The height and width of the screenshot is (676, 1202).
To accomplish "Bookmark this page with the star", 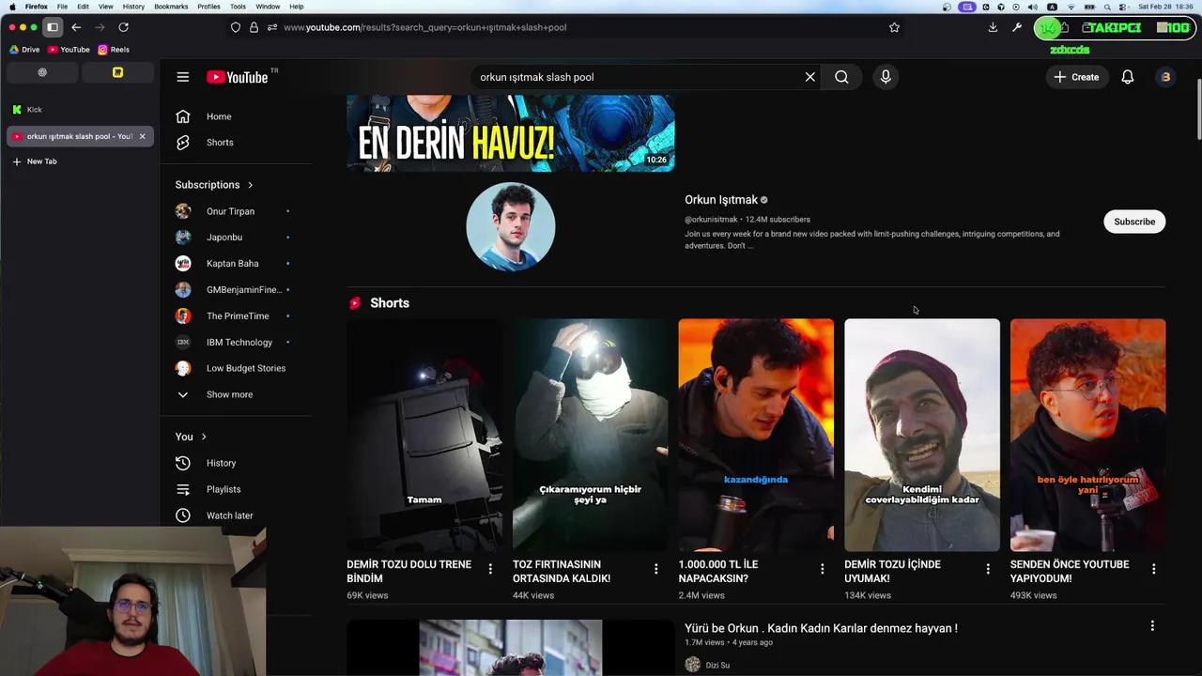I will [x=894, y=27].
